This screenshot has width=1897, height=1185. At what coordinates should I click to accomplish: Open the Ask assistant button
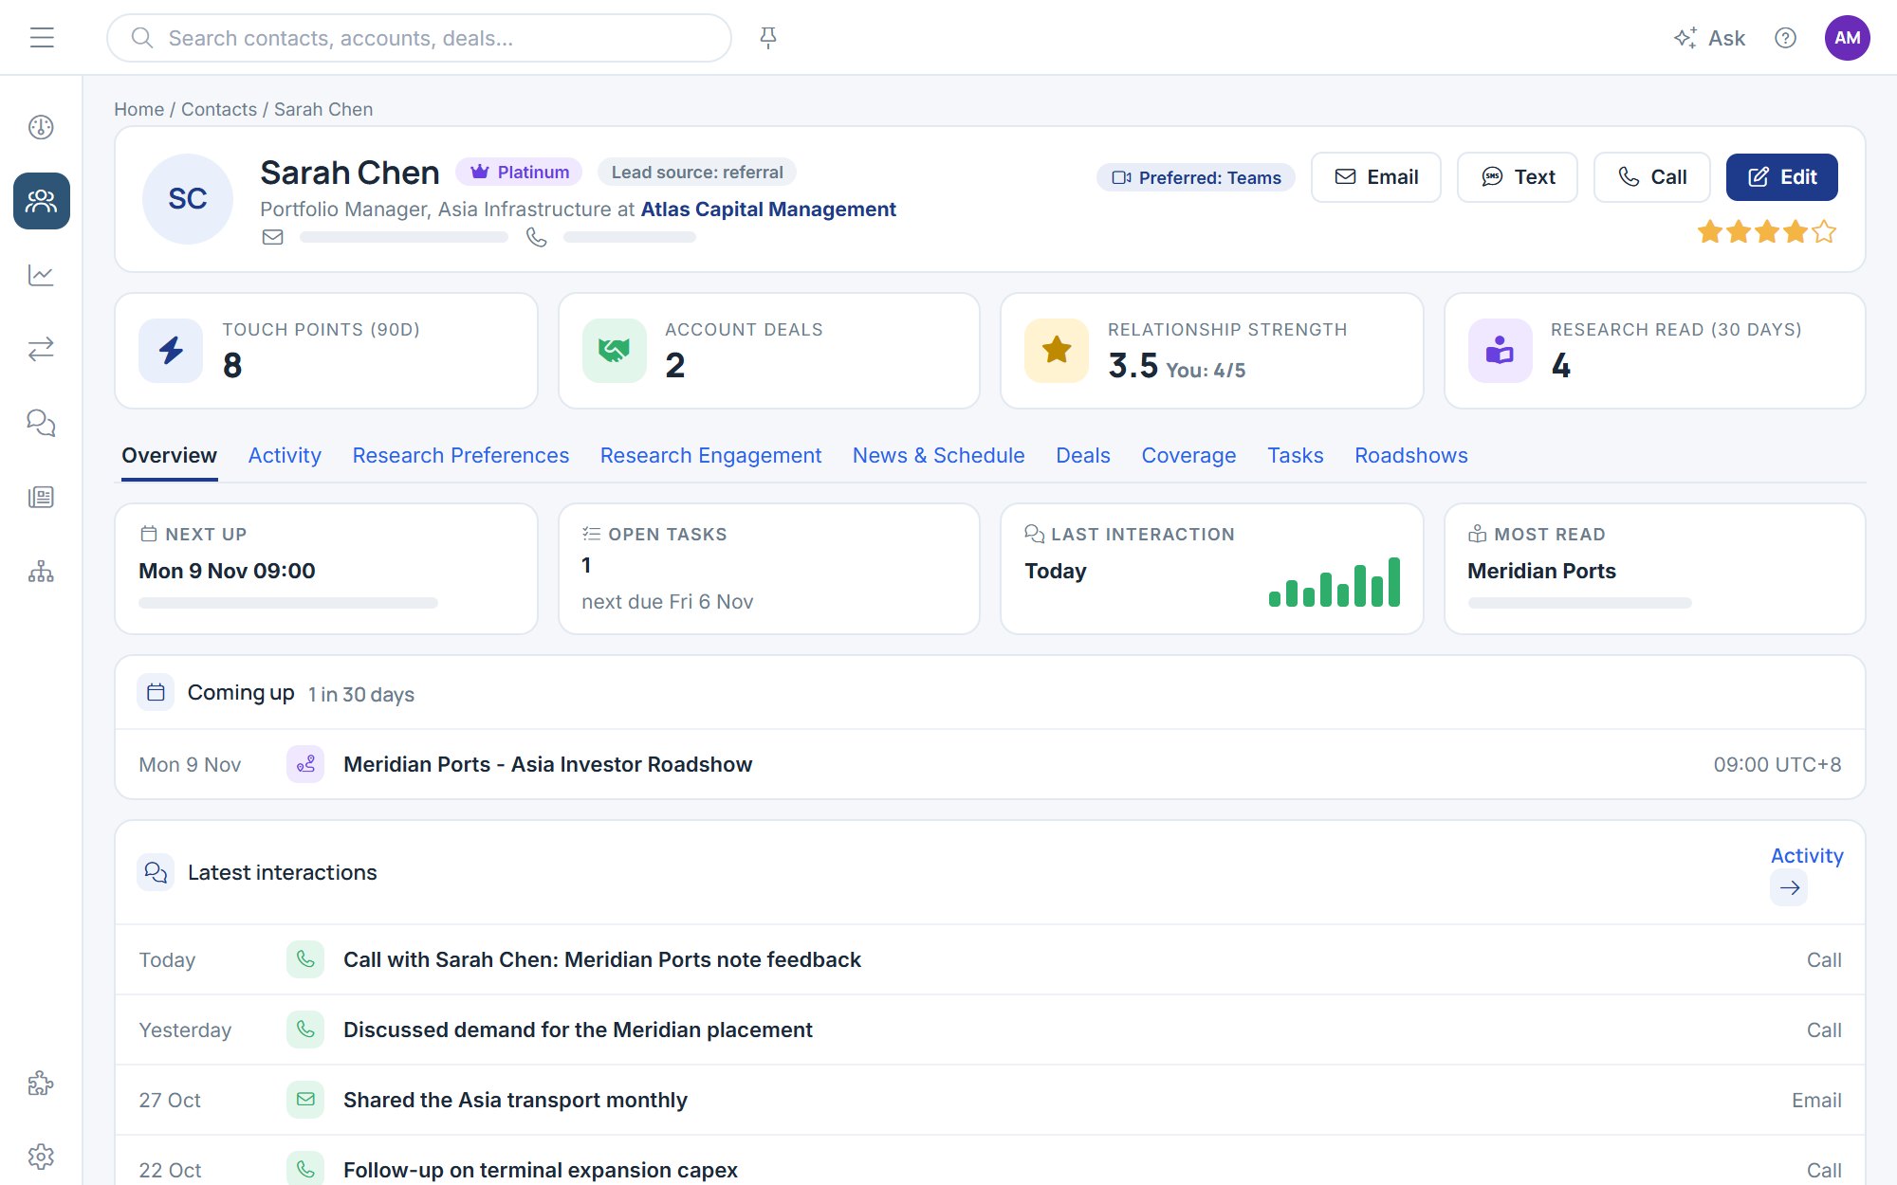click(x=1709, y=38)
